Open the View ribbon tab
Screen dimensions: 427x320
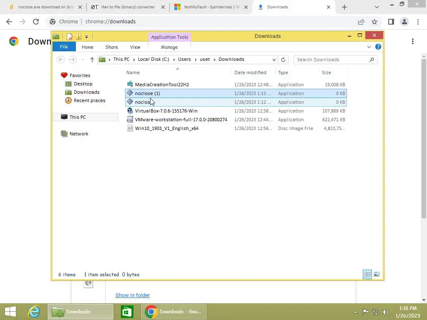pyautogui.click(x=135, y=47)
